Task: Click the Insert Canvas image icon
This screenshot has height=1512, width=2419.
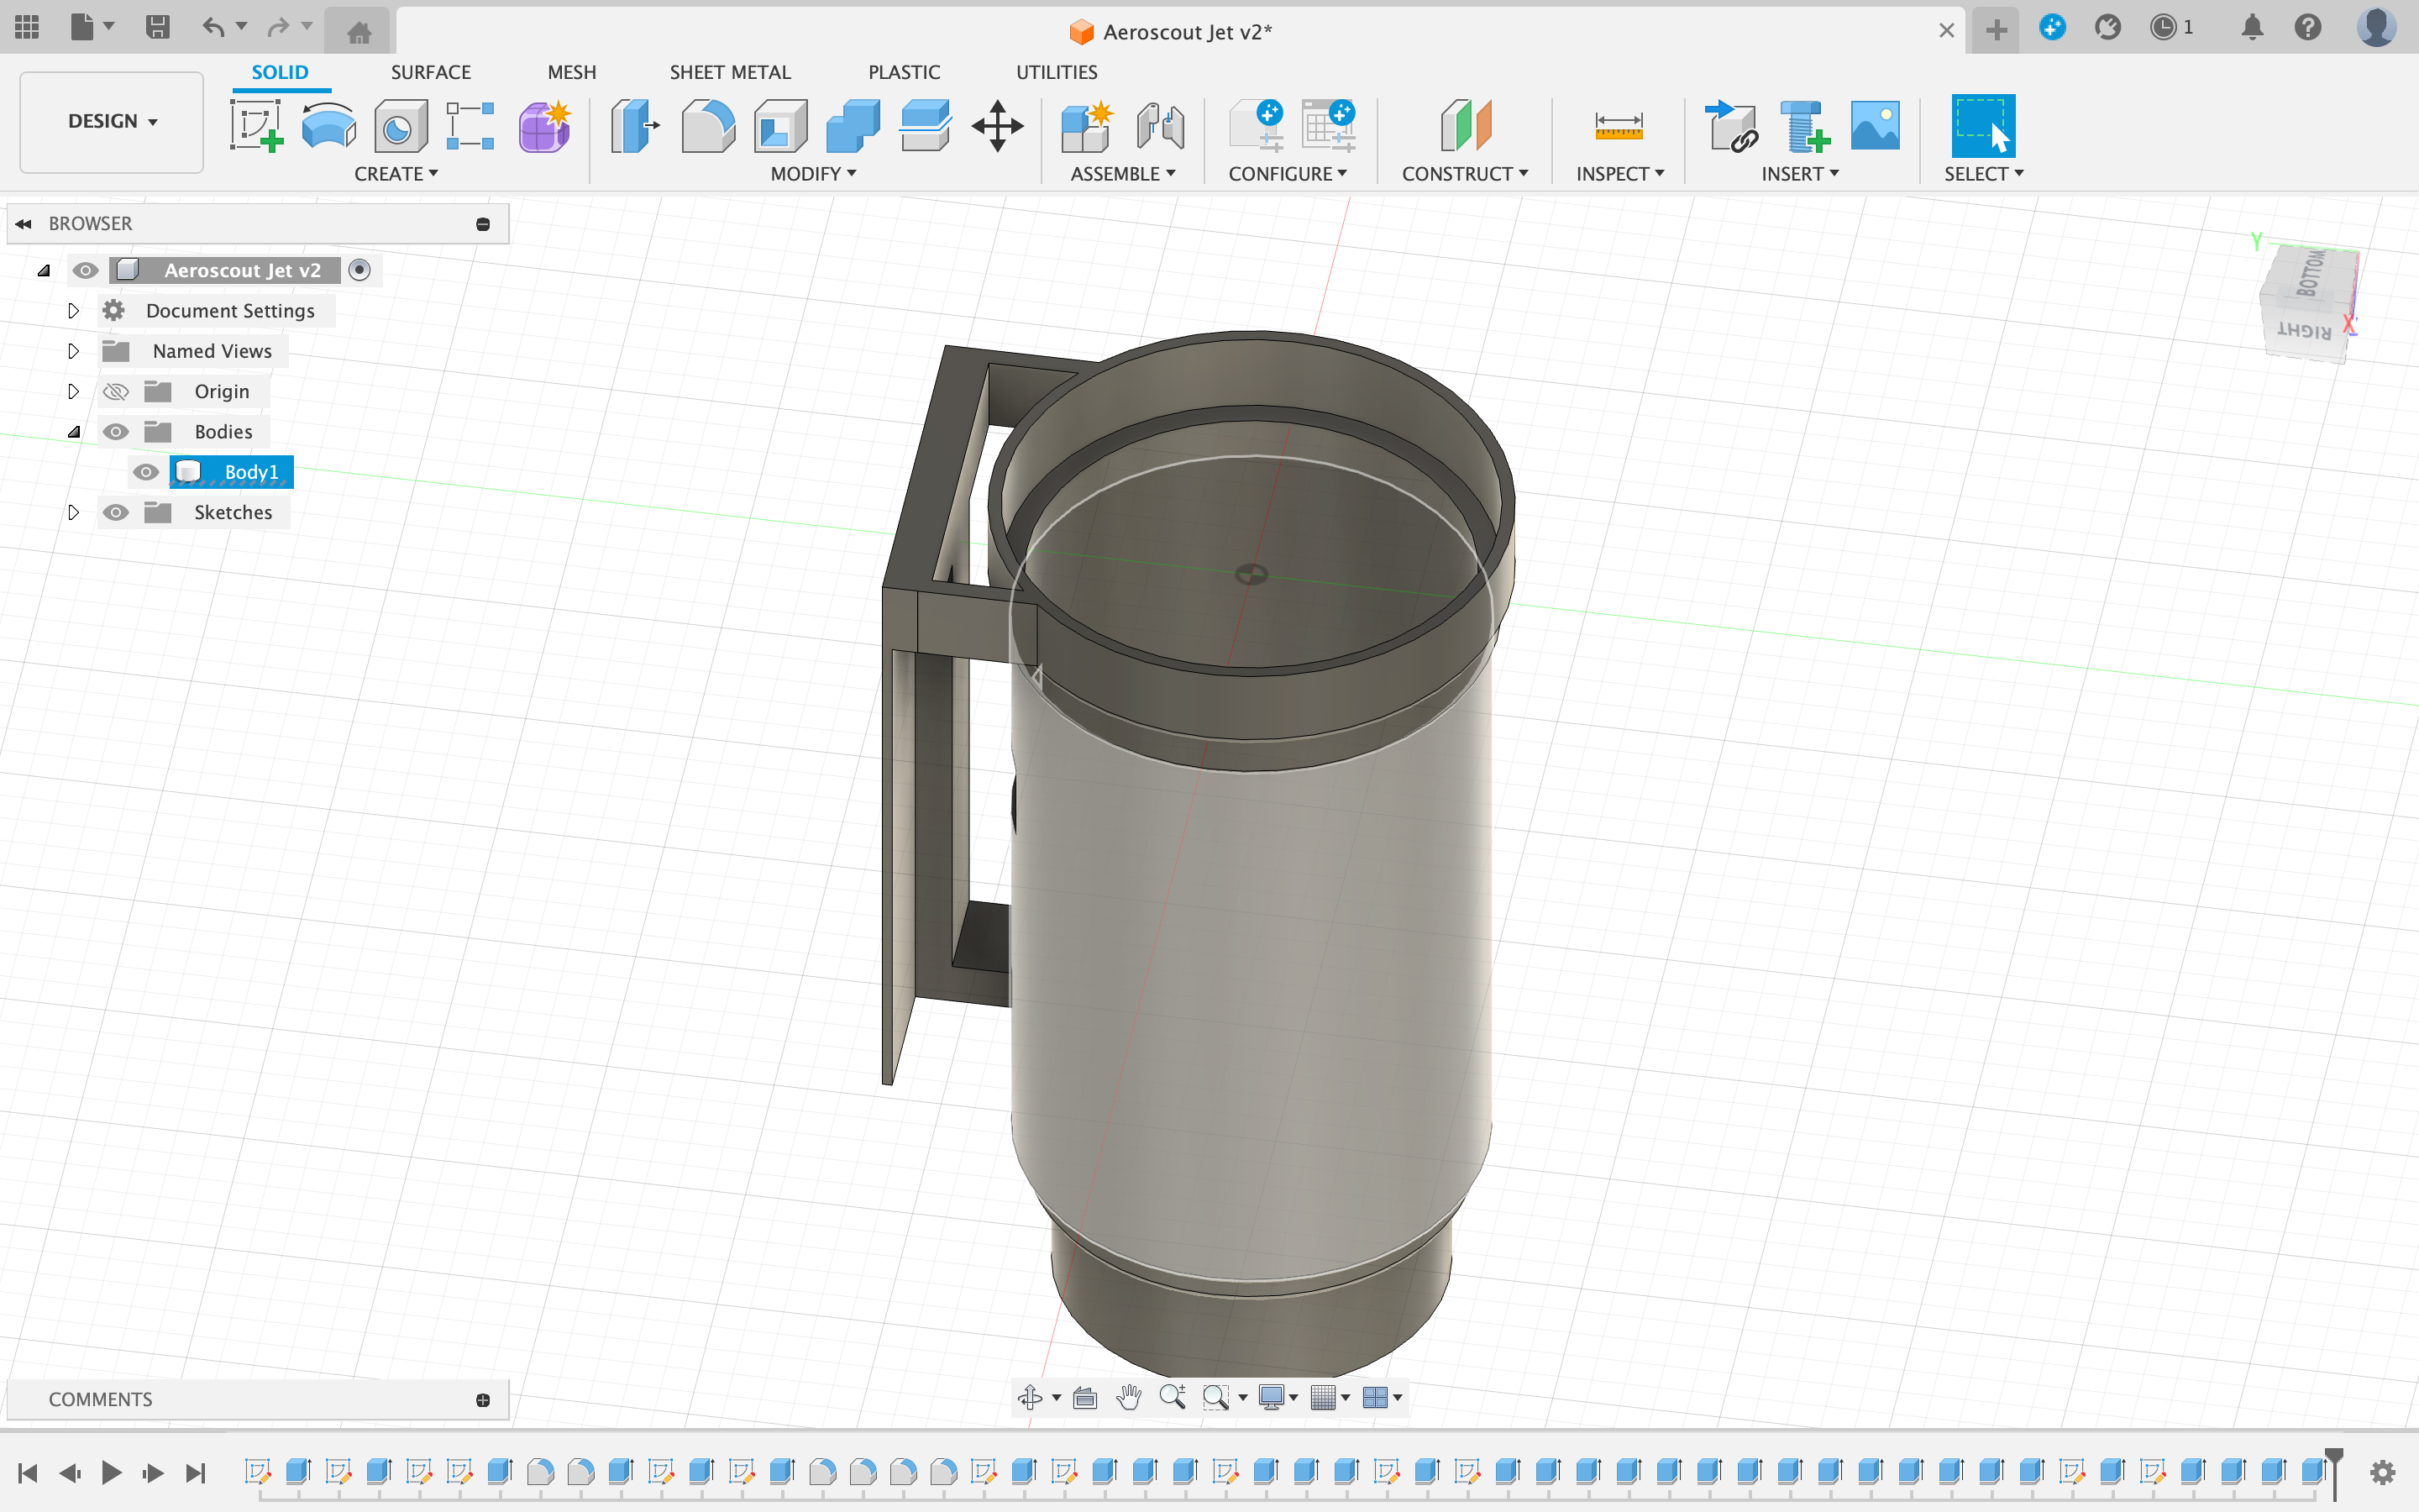Action: click(1876, 126)
